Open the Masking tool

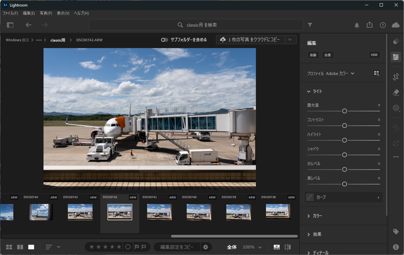point(396,108)
